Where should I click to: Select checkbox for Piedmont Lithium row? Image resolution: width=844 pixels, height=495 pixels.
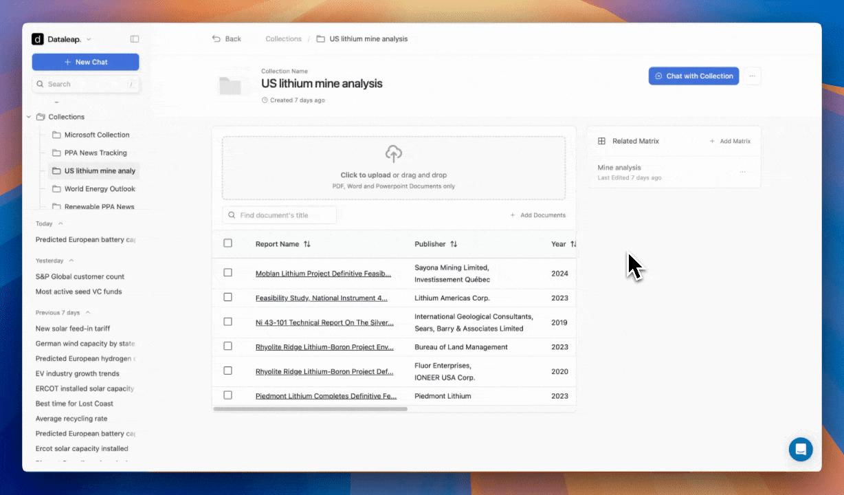(x=228, y=395)
